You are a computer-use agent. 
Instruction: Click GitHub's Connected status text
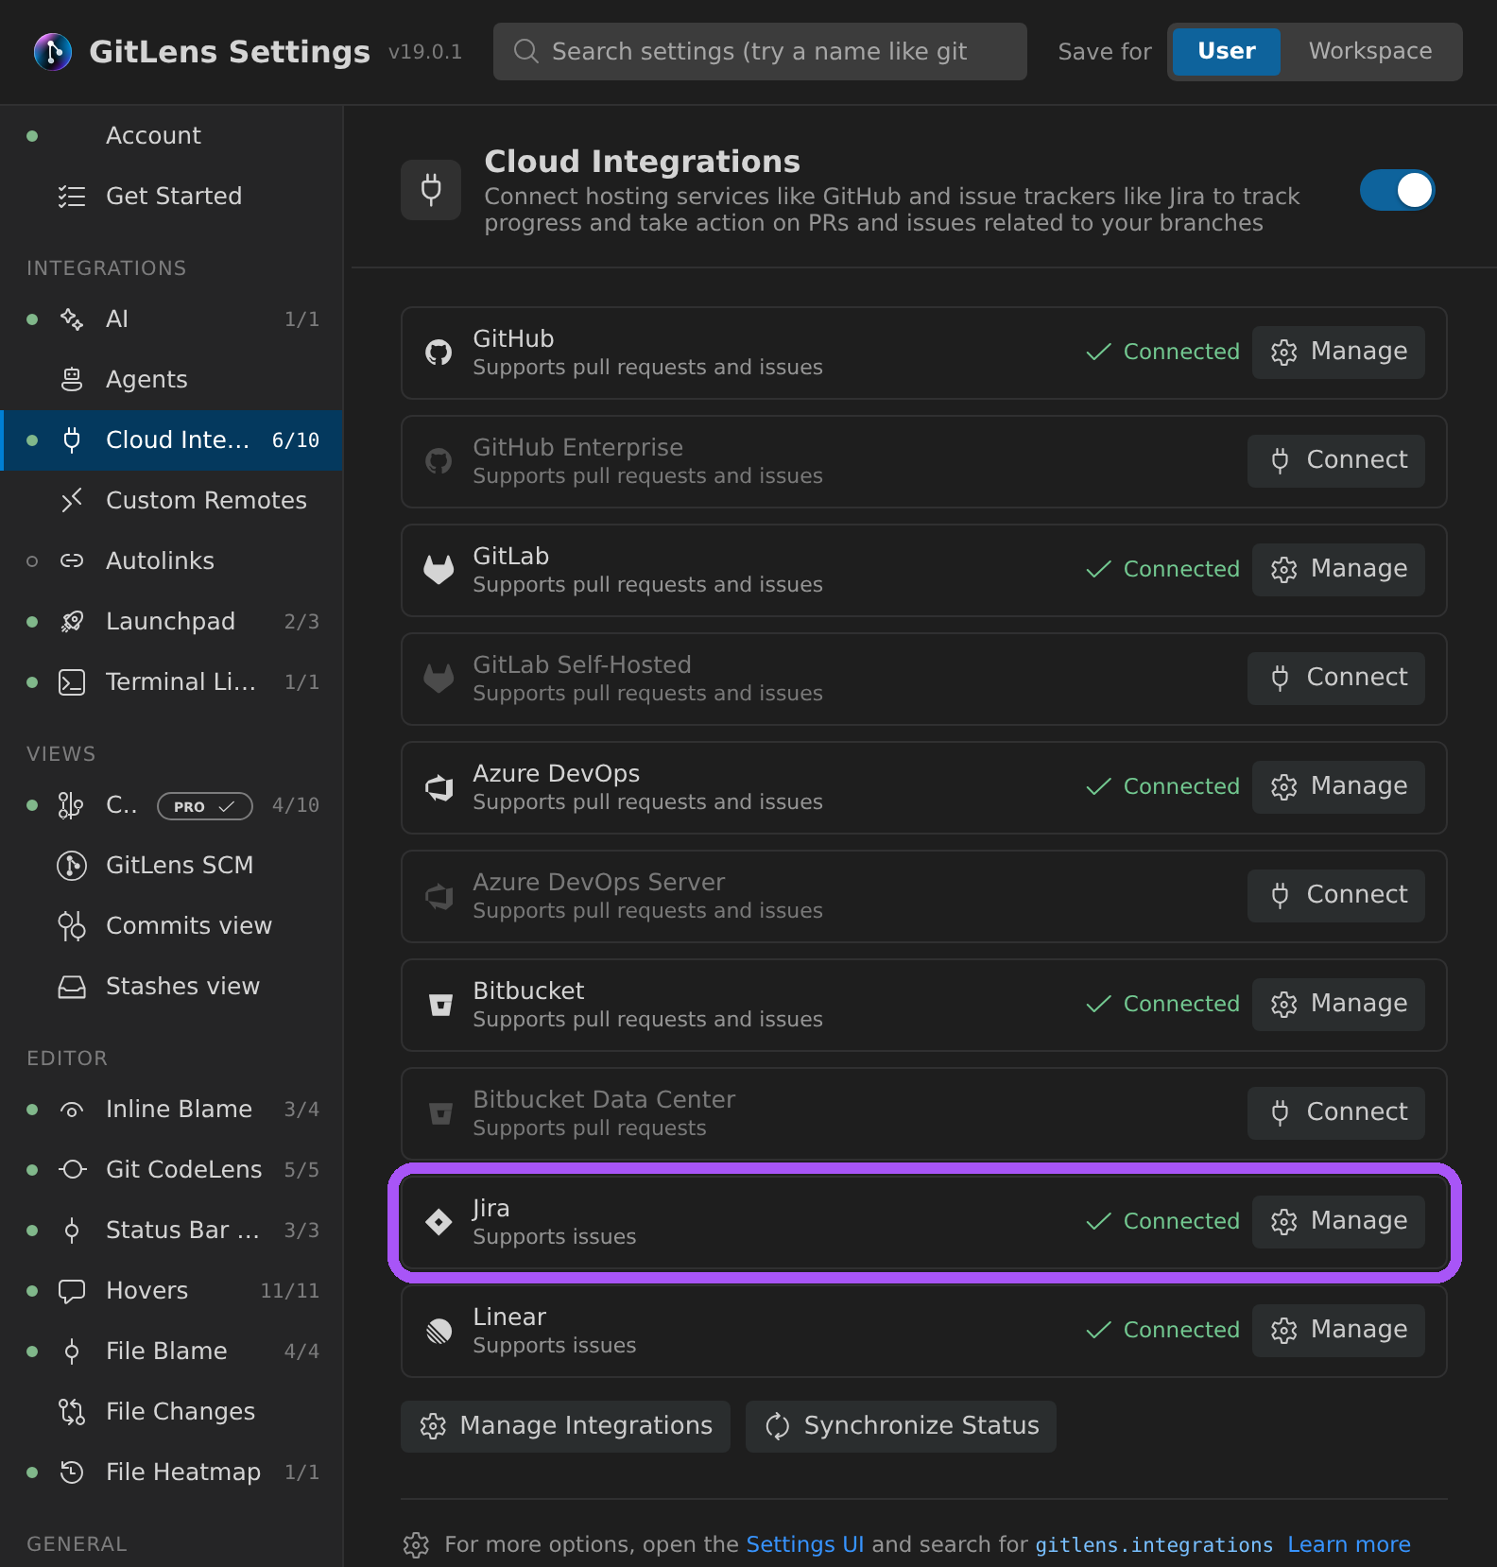click(1181, 352)
